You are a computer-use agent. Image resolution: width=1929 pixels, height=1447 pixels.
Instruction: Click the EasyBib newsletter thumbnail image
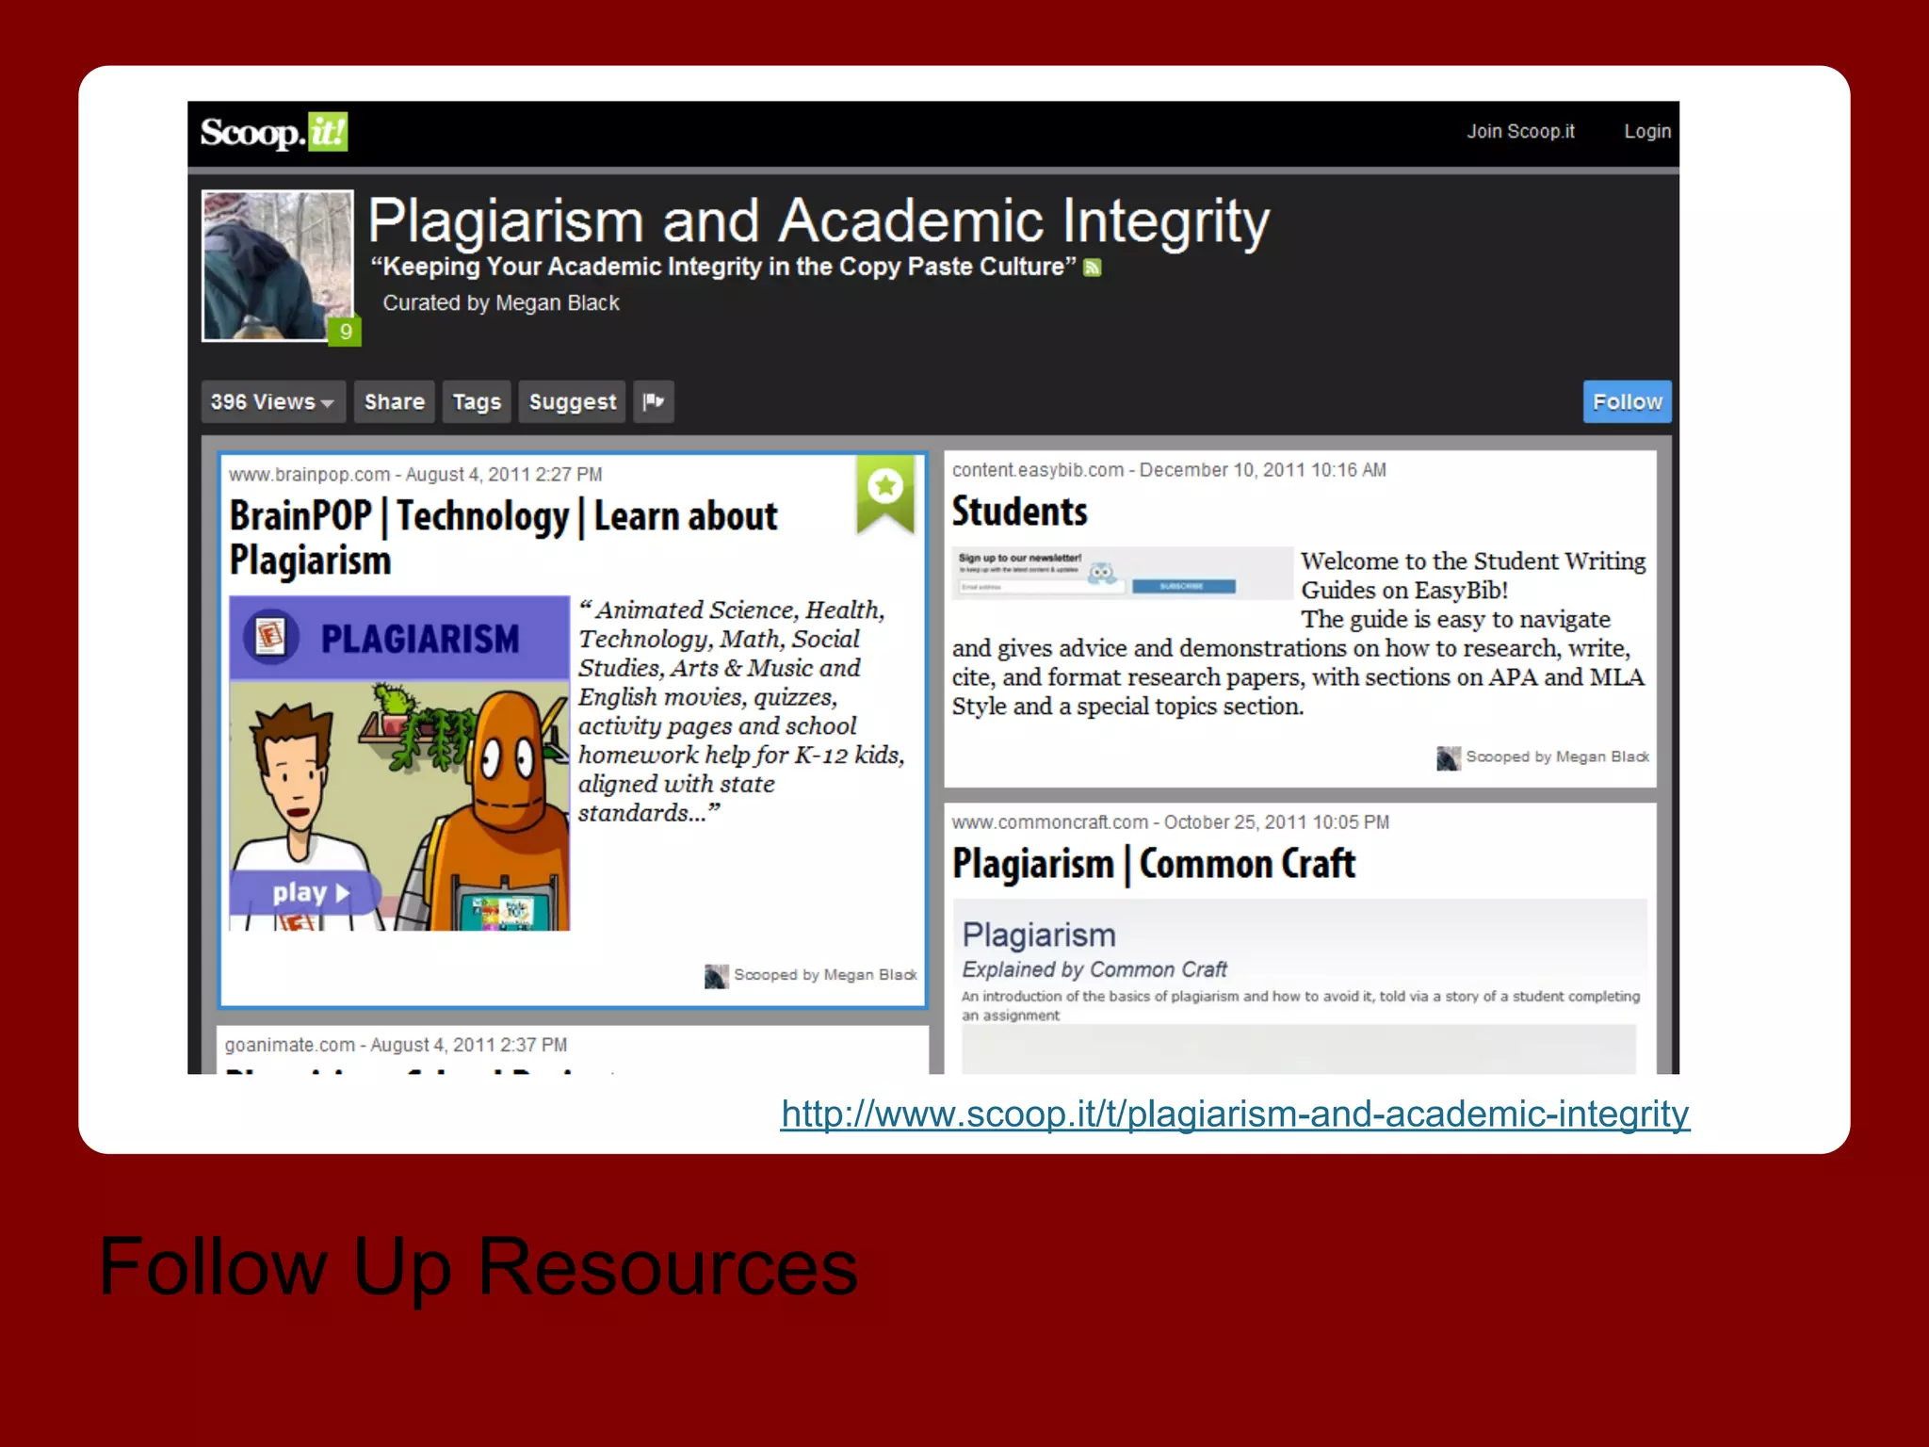[1123, 573]
